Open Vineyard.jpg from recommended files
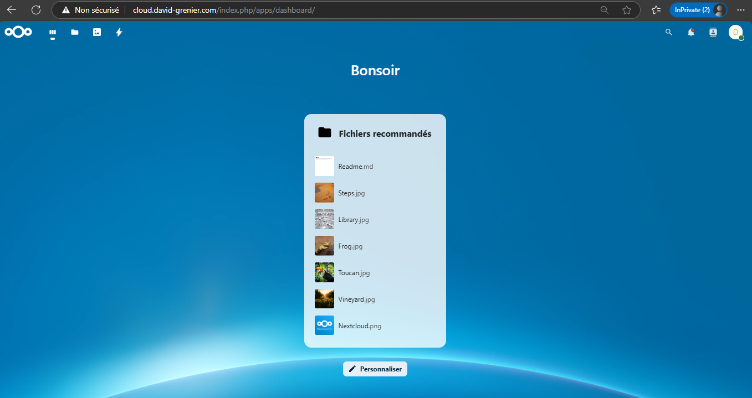This screenshot has height=398, width=752. click(375, 299)
